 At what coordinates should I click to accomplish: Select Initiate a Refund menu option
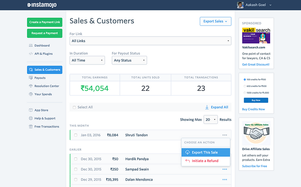pos(205,161)
